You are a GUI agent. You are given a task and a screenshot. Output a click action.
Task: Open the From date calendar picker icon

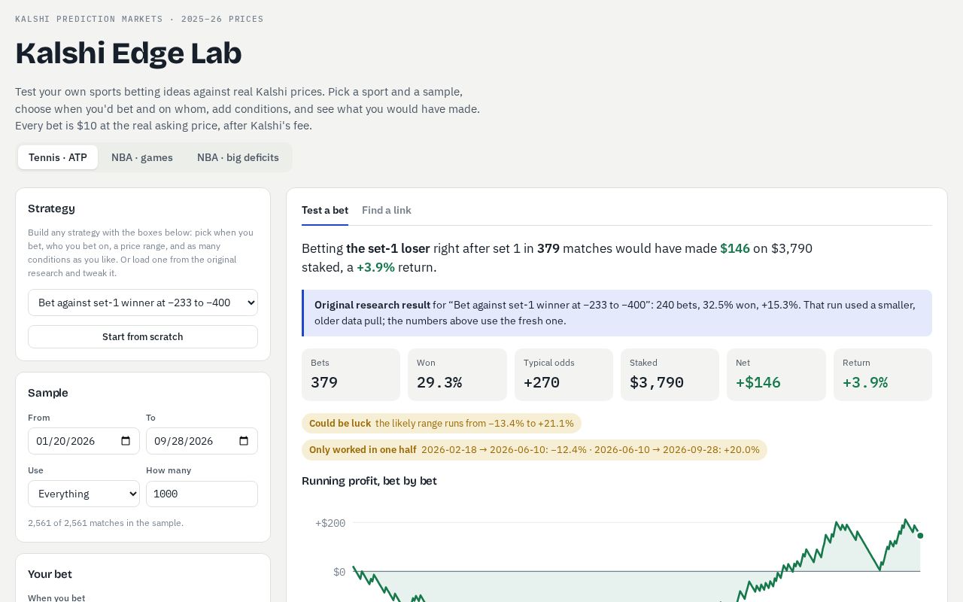[x=126, y=441]
